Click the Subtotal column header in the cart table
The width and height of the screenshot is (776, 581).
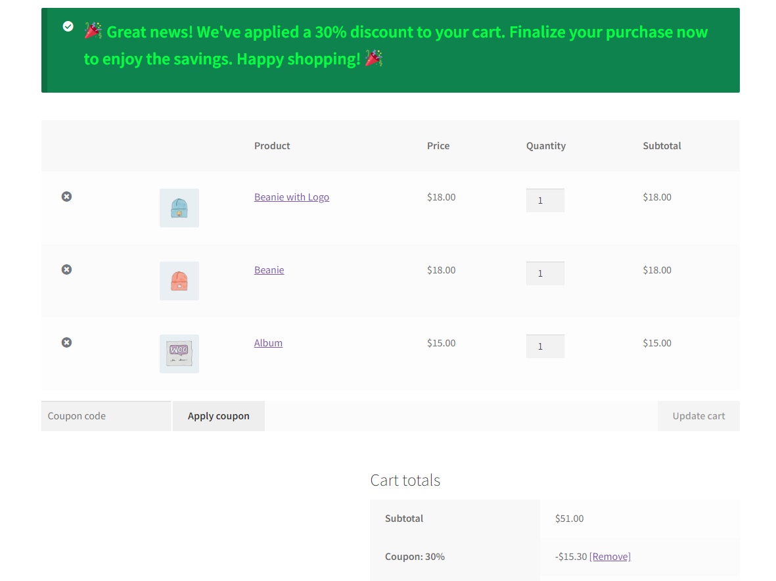click(662, 146)
